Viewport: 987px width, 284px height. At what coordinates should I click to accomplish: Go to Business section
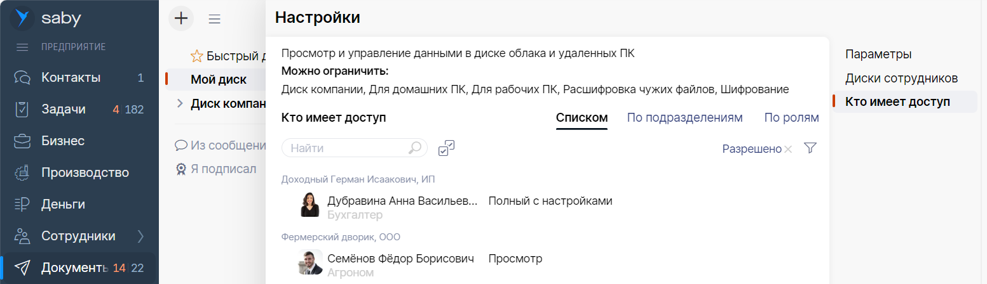63,141
